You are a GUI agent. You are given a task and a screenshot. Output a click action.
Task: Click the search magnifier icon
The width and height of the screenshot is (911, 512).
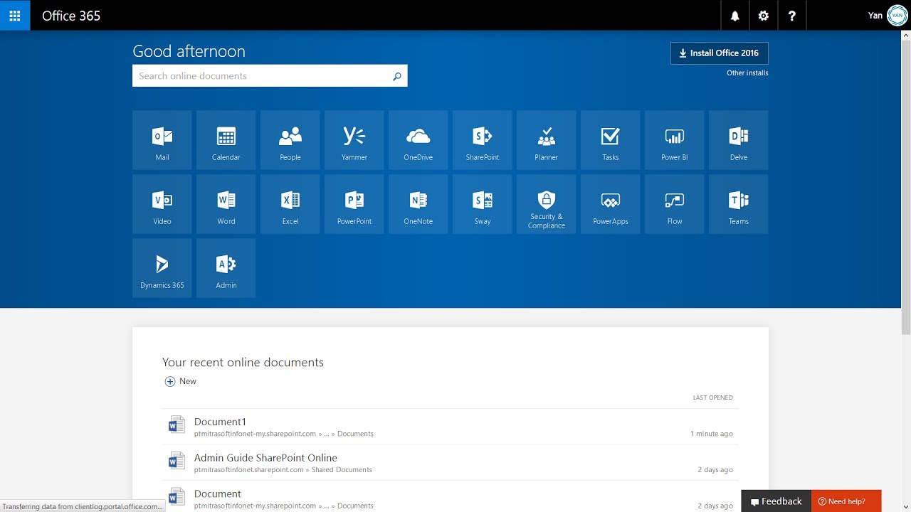[x=397, y=76]
